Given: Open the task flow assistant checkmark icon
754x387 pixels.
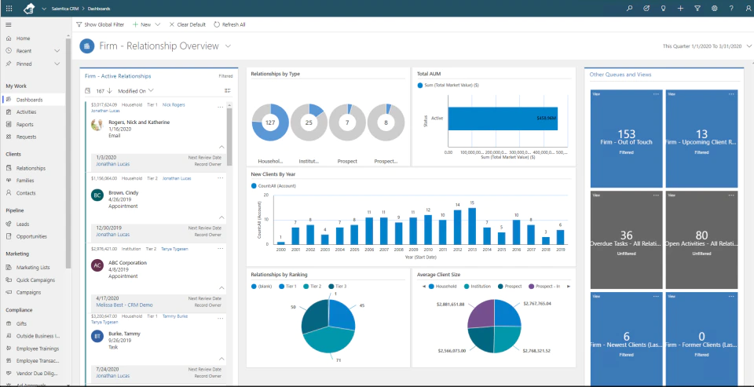Looking at the screenshot, I should pyautogui.click(x=646, y=8).
